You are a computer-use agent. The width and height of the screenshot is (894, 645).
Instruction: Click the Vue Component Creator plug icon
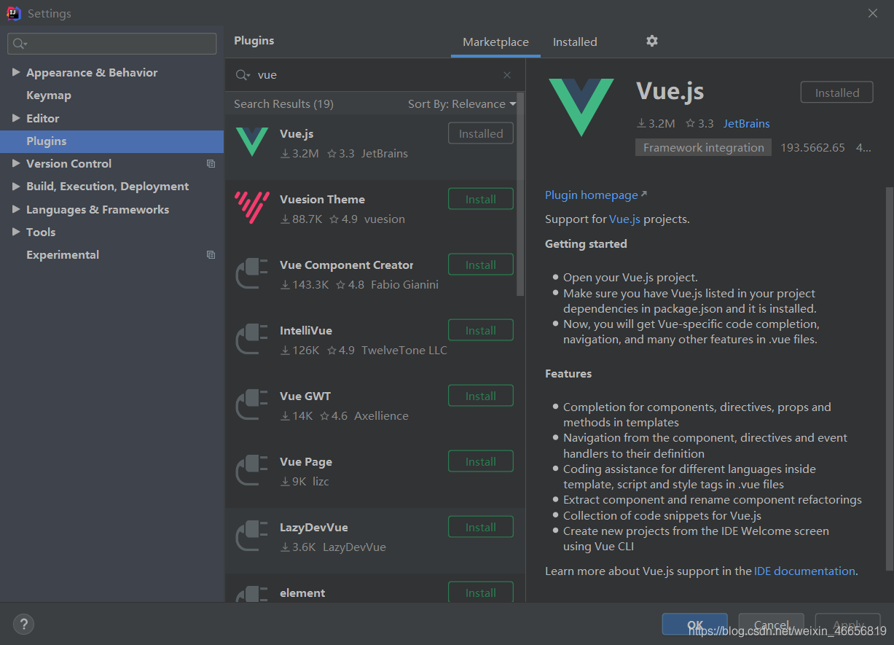pyautogui.click(x=252, y=273)
